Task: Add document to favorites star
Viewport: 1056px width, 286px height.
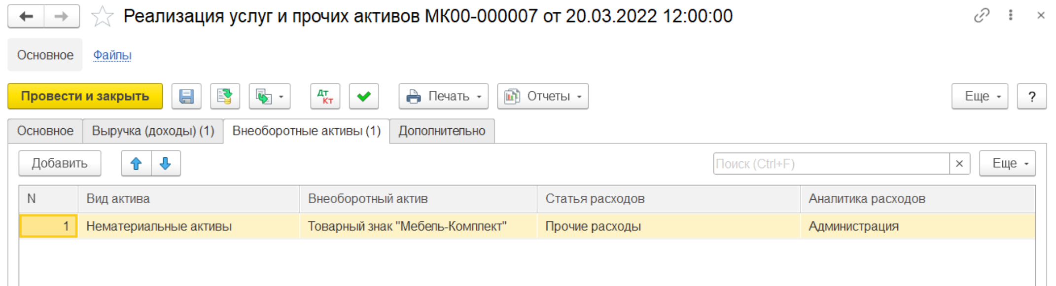Action: coord(102,16)
